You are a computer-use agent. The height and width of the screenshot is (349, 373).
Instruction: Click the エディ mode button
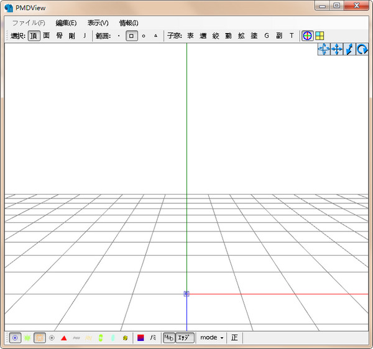click(x=185, y=338)
